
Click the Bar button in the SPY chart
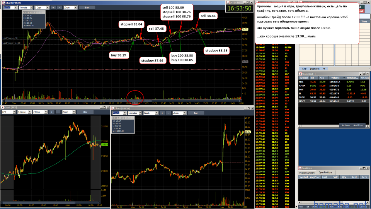point(85,112)
